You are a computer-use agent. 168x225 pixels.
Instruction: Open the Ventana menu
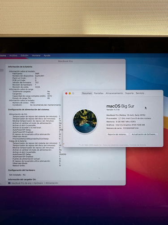36,55
